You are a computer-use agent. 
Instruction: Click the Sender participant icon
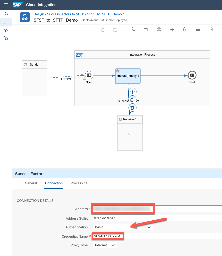[x=26, y=65]
